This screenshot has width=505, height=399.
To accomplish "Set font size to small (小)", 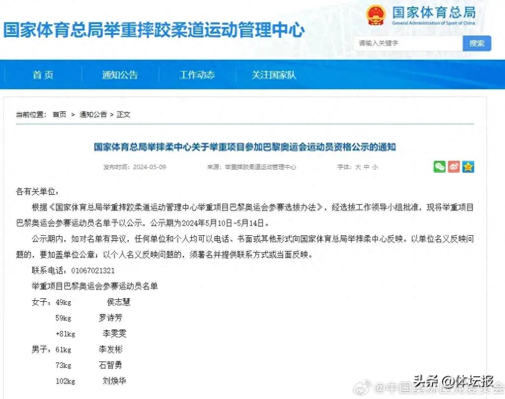I will coord(375,167).
